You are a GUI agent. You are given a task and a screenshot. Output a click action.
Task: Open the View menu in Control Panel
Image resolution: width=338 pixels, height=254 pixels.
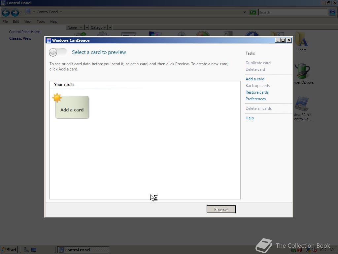[x=28, y=21]
